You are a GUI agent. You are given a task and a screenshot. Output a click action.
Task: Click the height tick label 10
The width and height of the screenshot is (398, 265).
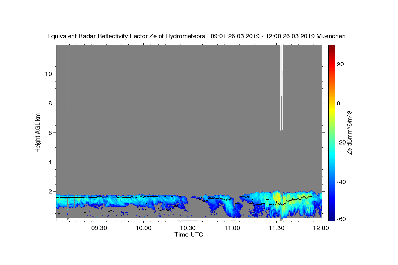coord(48,74)
